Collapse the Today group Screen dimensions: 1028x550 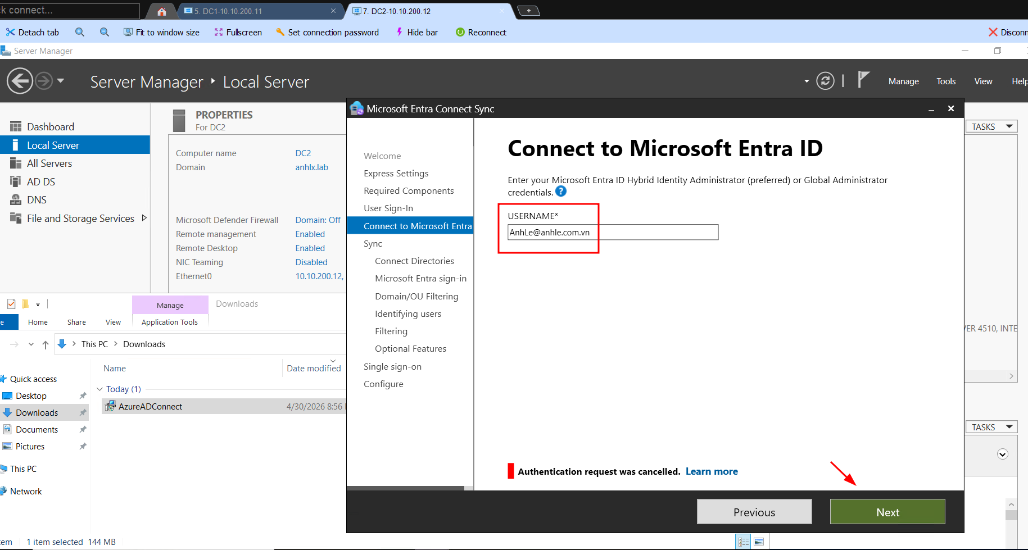(99, 389)
